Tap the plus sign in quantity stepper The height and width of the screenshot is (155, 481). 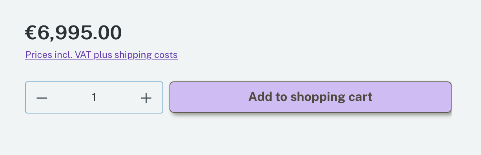[146, 98]
